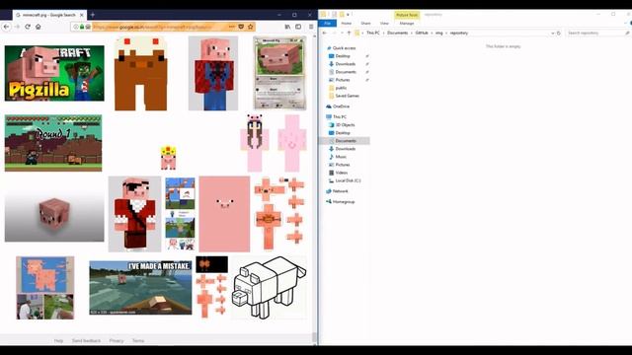Select the minecraft pig Google Search tab
The height and width of the screenshot is (355, 632).
coord(48,15)
